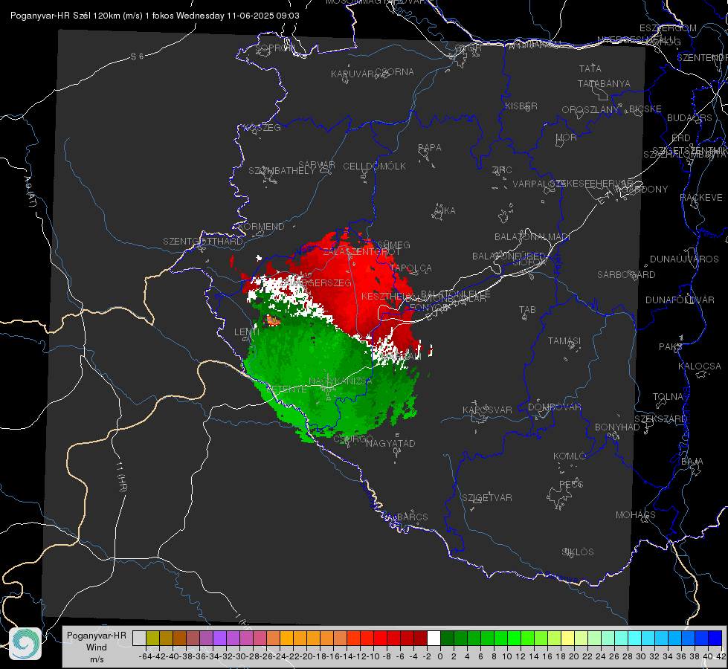Click the swirl logo icon beside the legend

[x=25, y=644]
